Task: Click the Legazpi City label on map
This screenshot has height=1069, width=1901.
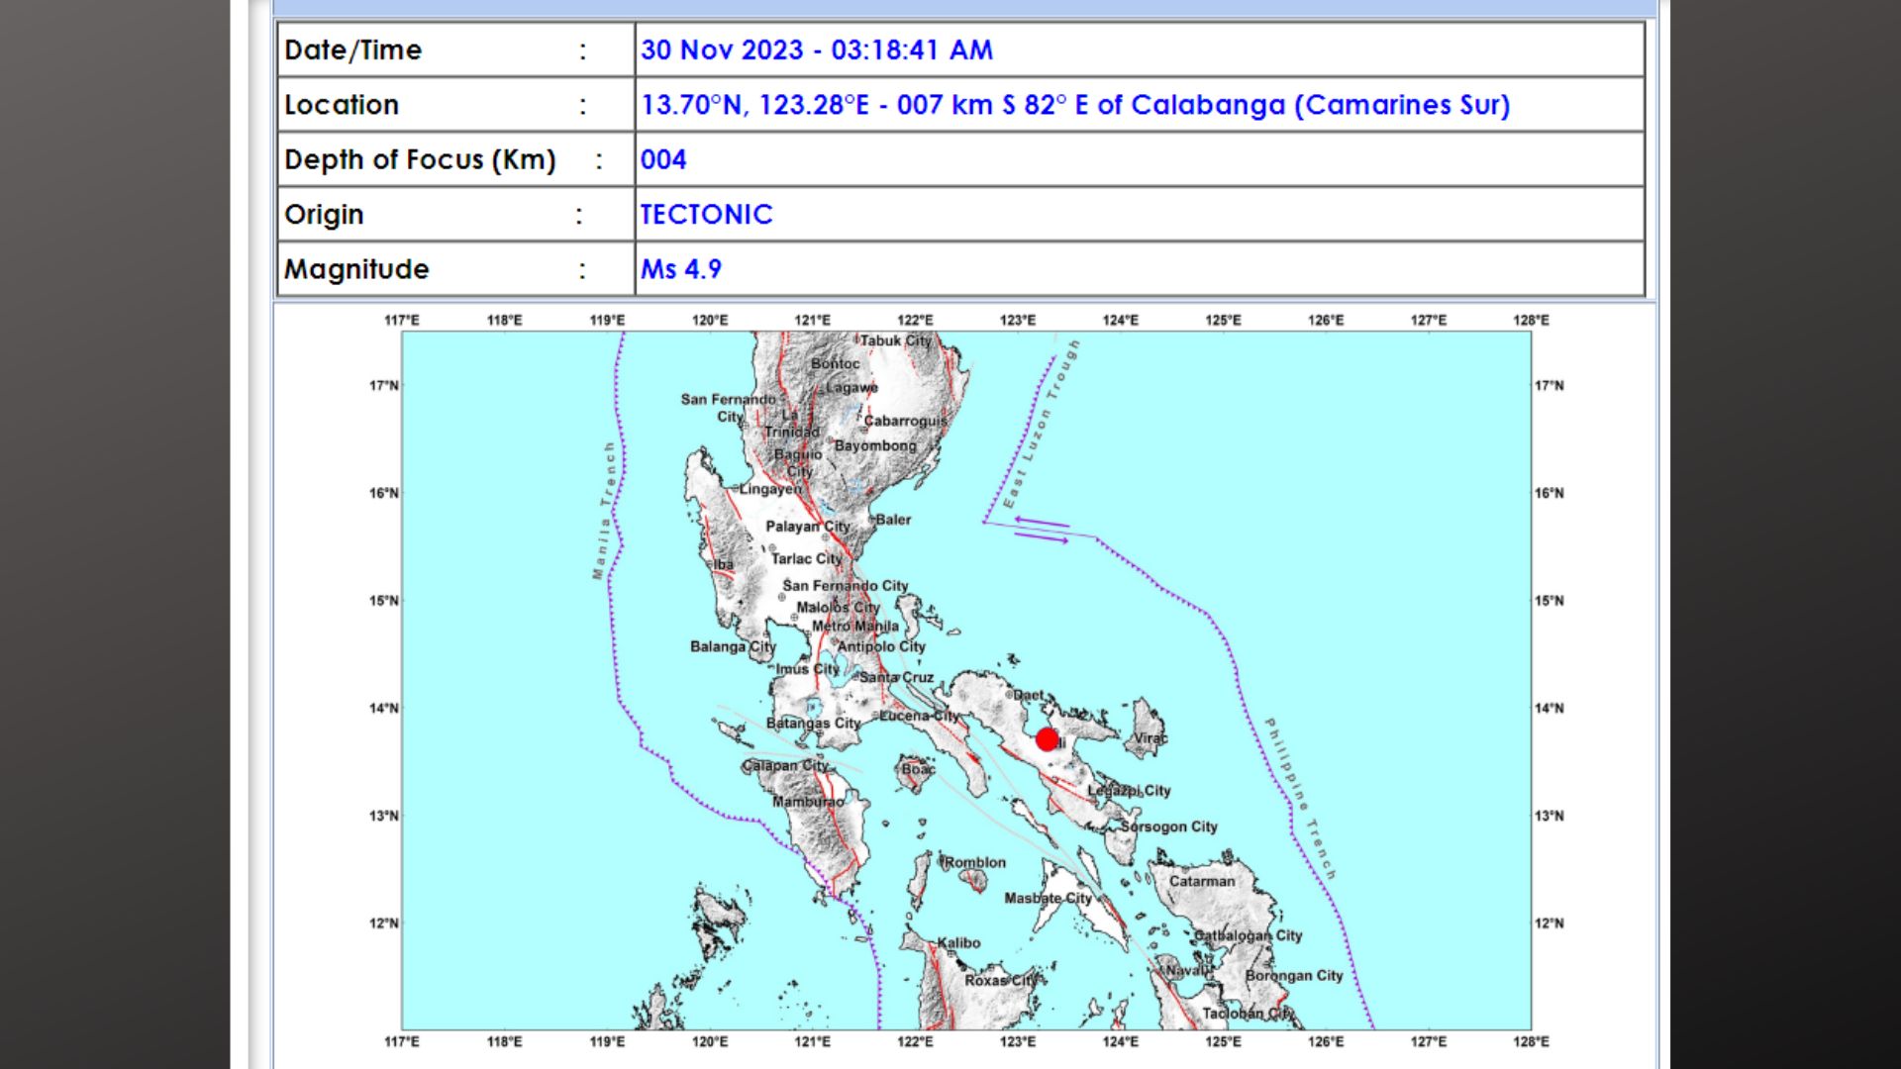Action: 1129,791
